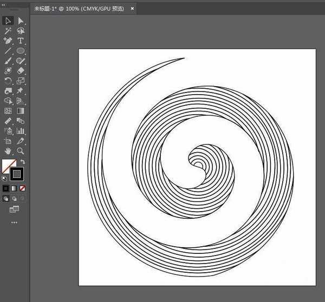This screenshot has height=302, width=325.
Task: Click the black Stroke color swatch
Action: coord(17,174)
